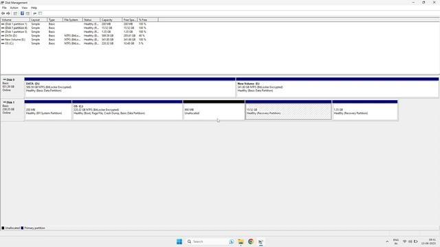
Task: Click the blue Primary partition legend swatch
Action: [x=22, y=228]
